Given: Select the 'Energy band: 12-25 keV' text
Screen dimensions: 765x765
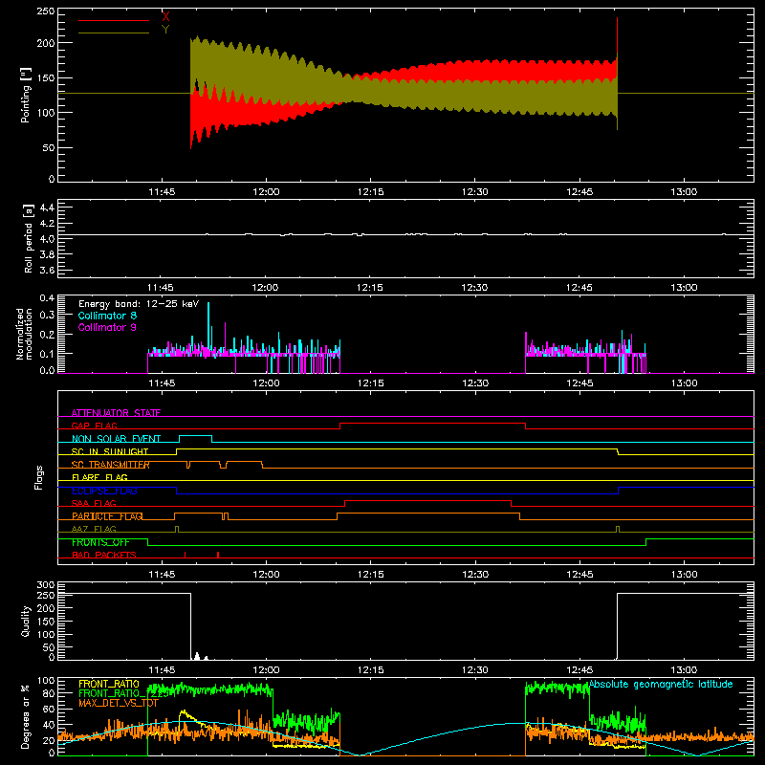Looking at the screenshot, I should coord(139,304).
